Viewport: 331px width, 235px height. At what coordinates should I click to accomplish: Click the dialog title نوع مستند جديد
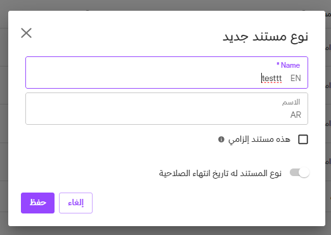click(266, 37)
